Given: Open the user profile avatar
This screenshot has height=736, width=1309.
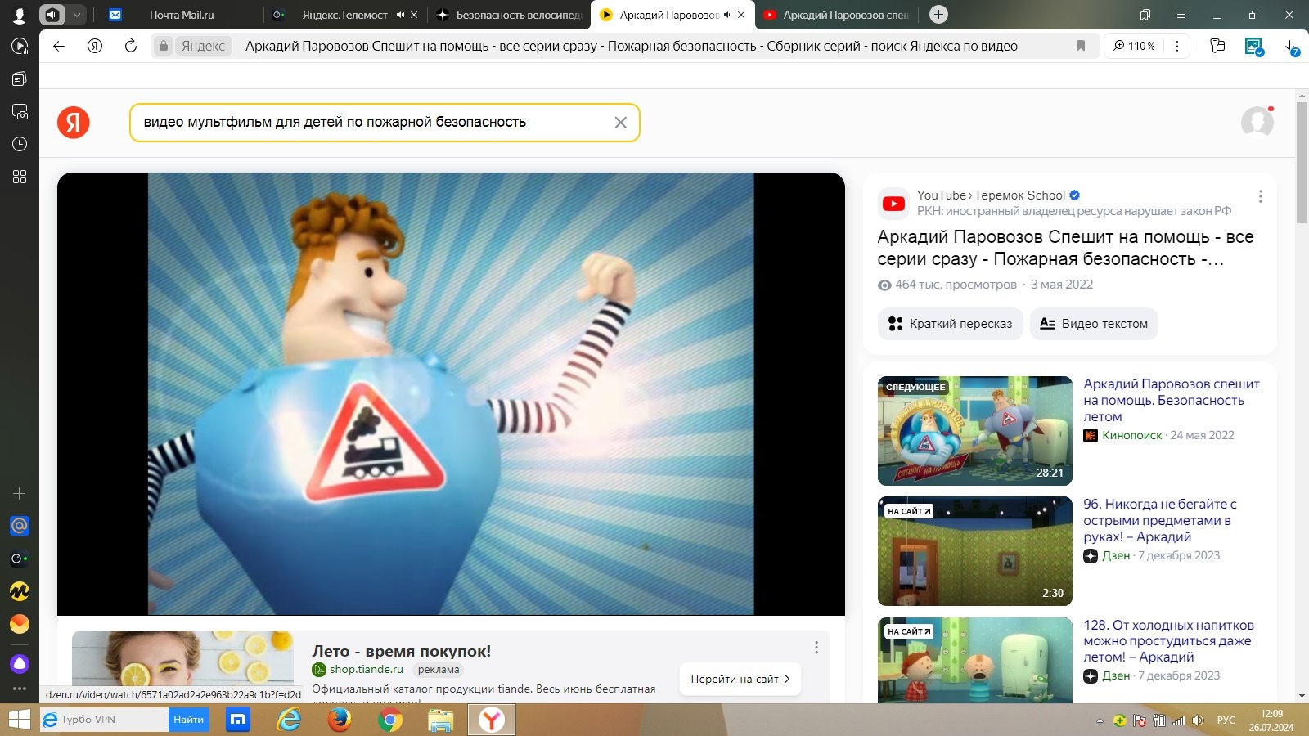Looking at the screenshot, I should coord(1257,123).
